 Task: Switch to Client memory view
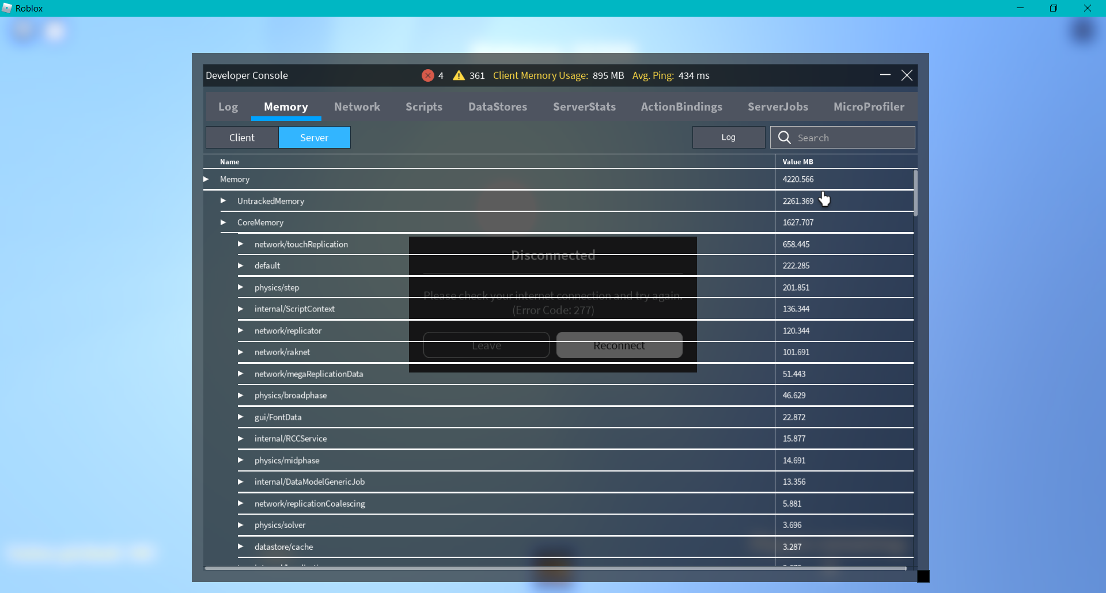click(242, 138)
